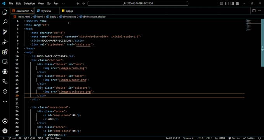Expand the body breadcrumb

coord(51,17)
